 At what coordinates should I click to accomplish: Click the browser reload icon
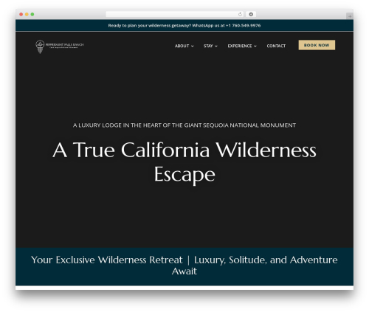[x=240, y=14]
